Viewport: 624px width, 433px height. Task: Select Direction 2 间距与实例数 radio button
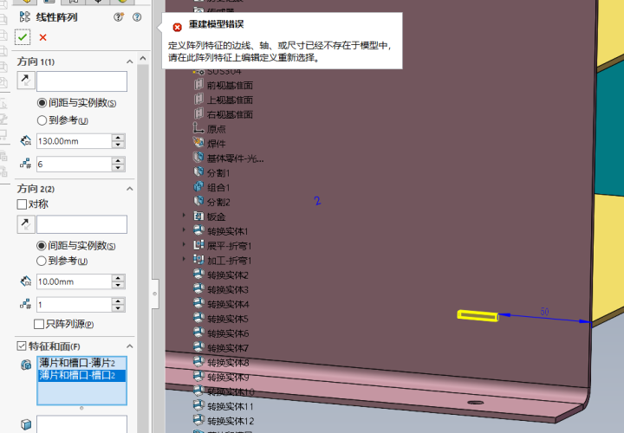point(41,246)
